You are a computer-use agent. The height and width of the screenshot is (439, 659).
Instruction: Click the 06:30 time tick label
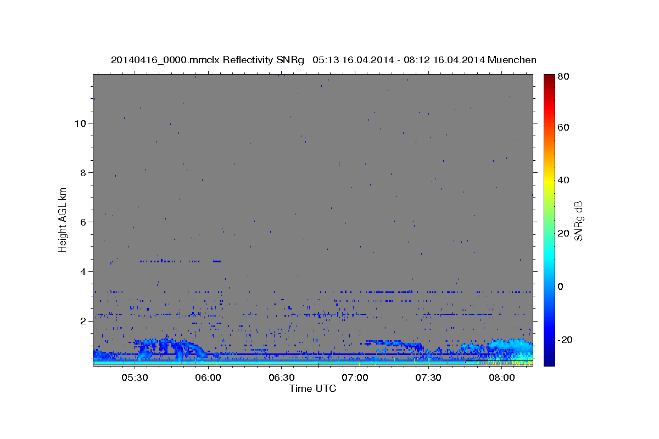pyautogui.click(x=282, y=378)
